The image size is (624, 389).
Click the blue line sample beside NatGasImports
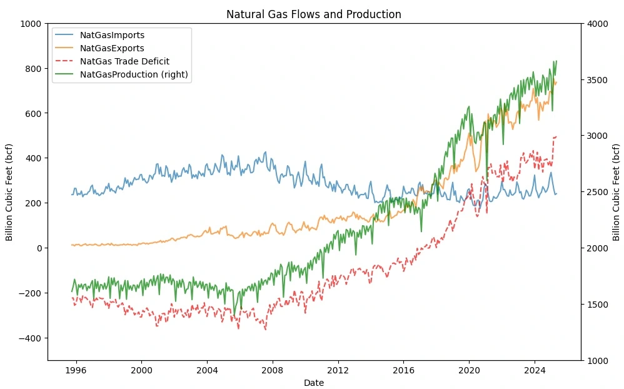[x=64, y=36]
